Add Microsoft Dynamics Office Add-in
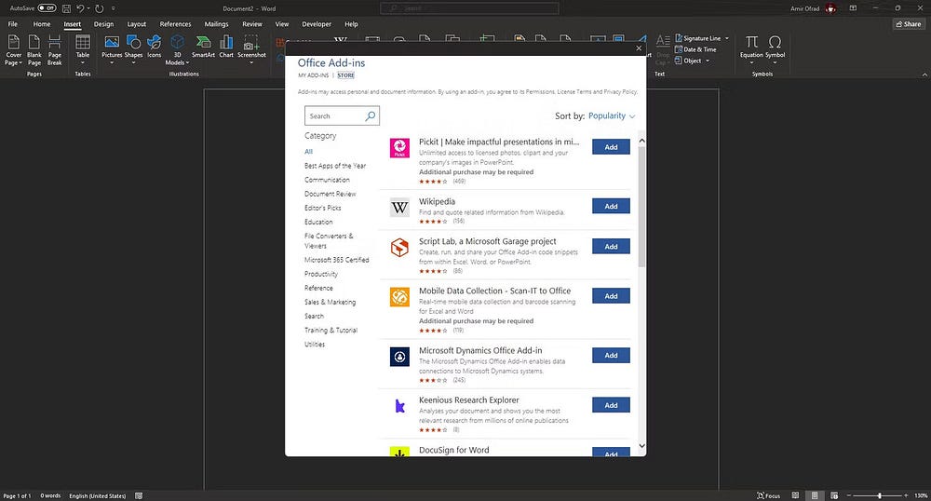The height and width of the screenshot is (501, 931). click(x=611, y=355)
